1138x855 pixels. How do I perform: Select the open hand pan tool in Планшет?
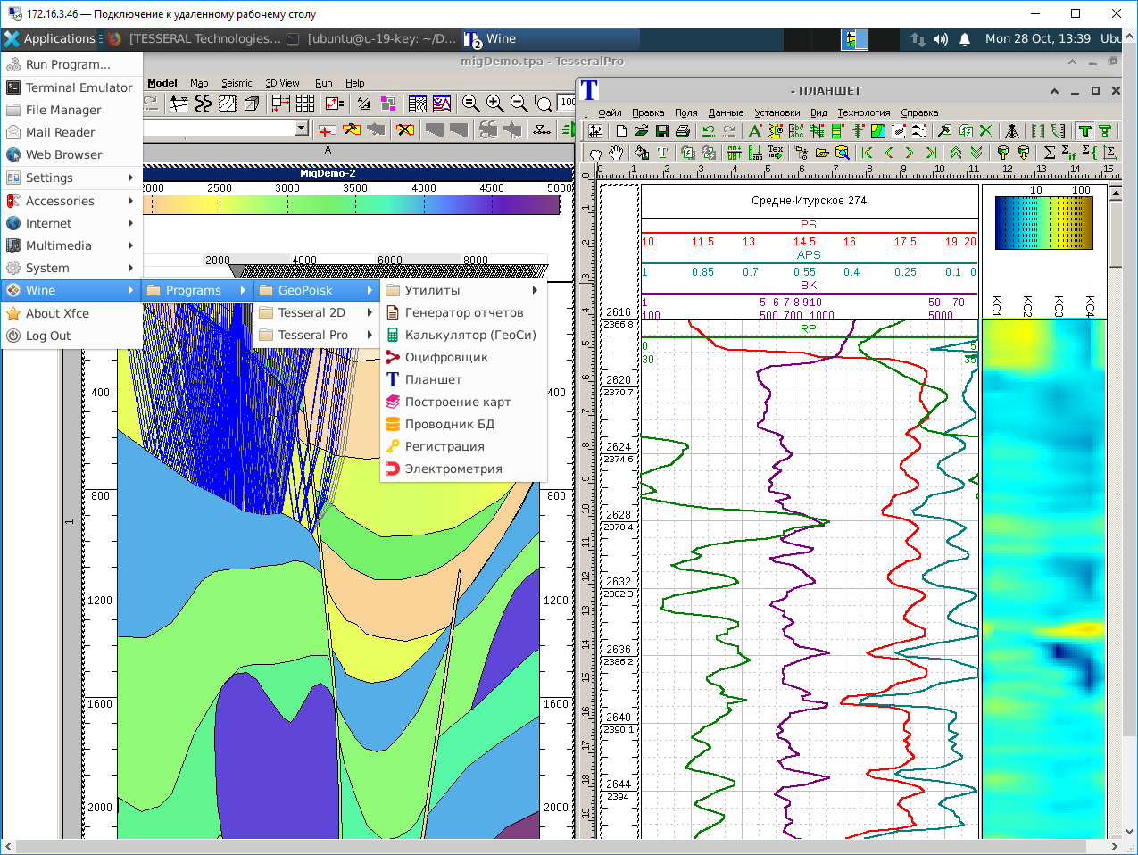(x=616, y=153)
